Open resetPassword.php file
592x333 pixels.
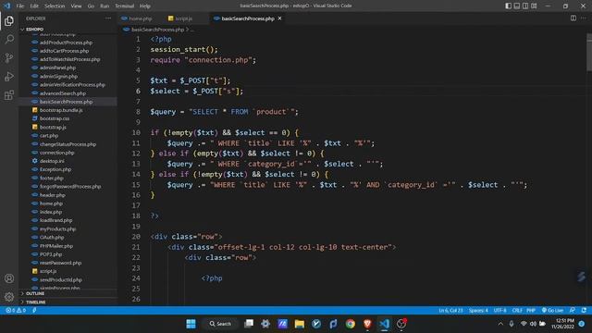coord(60,263)
